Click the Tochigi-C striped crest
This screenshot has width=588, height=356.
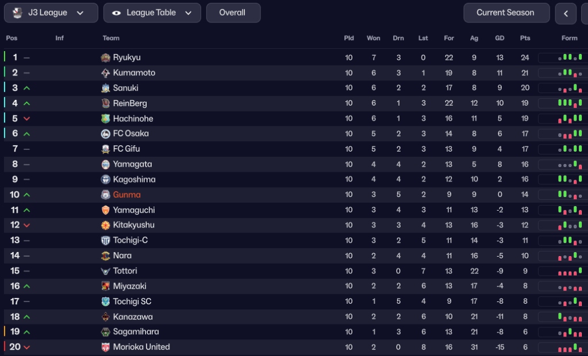click(105, 241)
